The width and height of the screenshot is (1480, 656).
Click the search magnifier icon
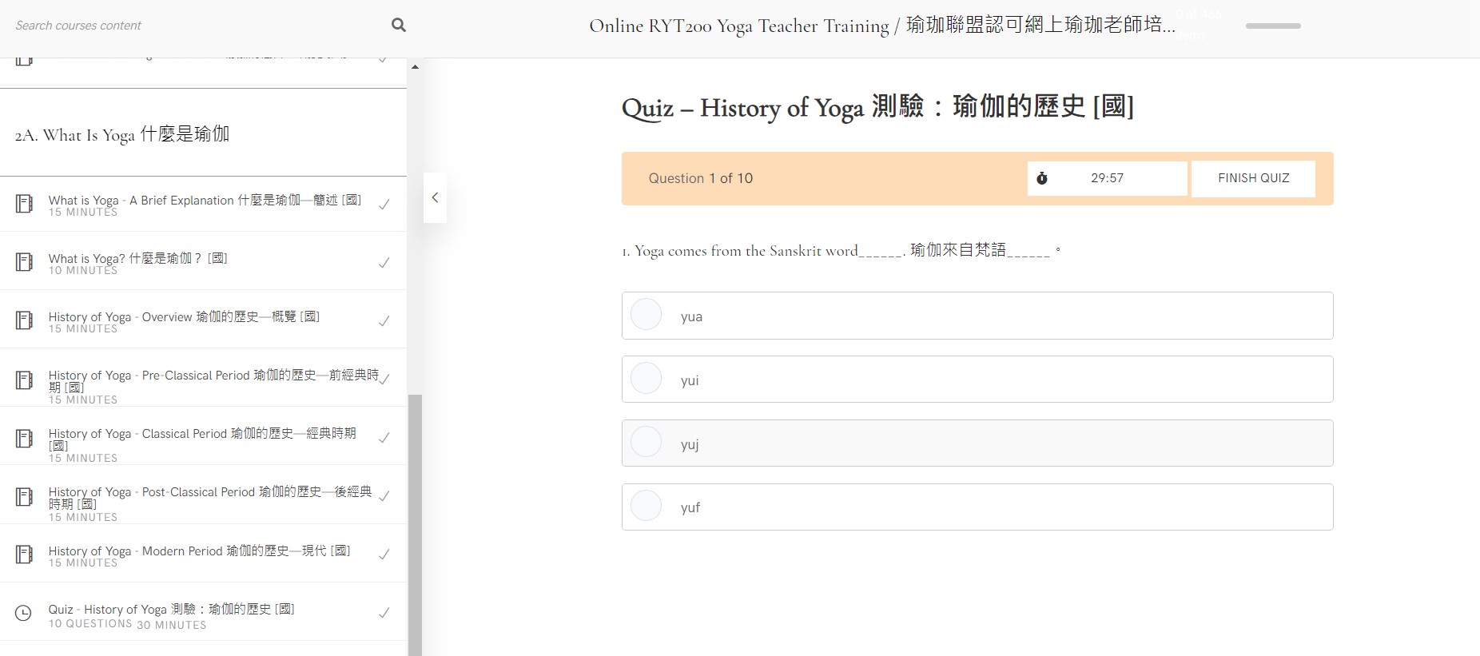[398, 26]
